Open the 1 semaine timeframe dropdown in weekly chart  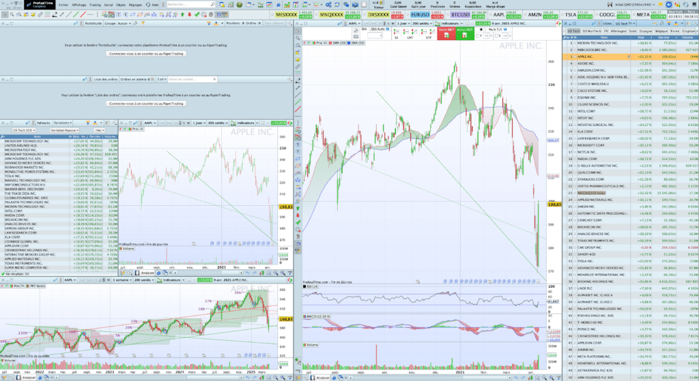pos(122,280)
